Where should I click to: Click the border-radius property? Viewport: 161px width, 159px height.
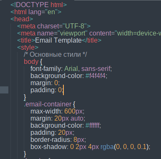pos(50,140)
